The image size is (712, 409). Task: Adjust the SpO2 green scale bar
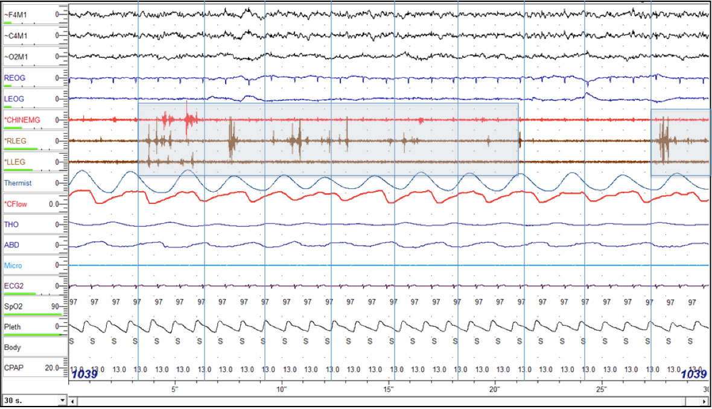pos(33,314)
